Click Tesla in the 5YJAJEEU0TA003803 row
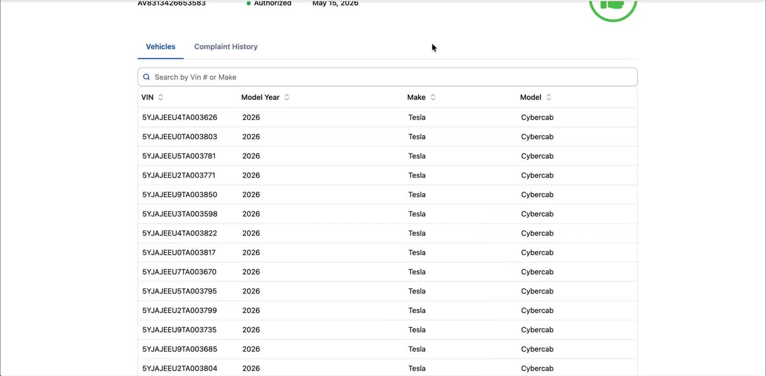 coord(417,137)
